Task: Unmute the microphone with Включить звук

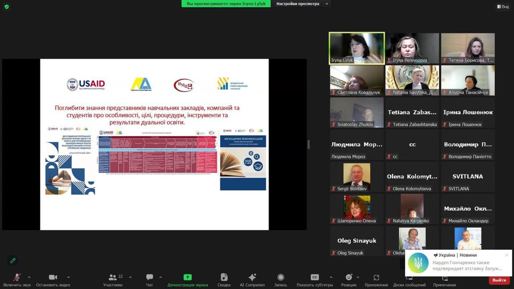Action: click(x=17, y=278)
